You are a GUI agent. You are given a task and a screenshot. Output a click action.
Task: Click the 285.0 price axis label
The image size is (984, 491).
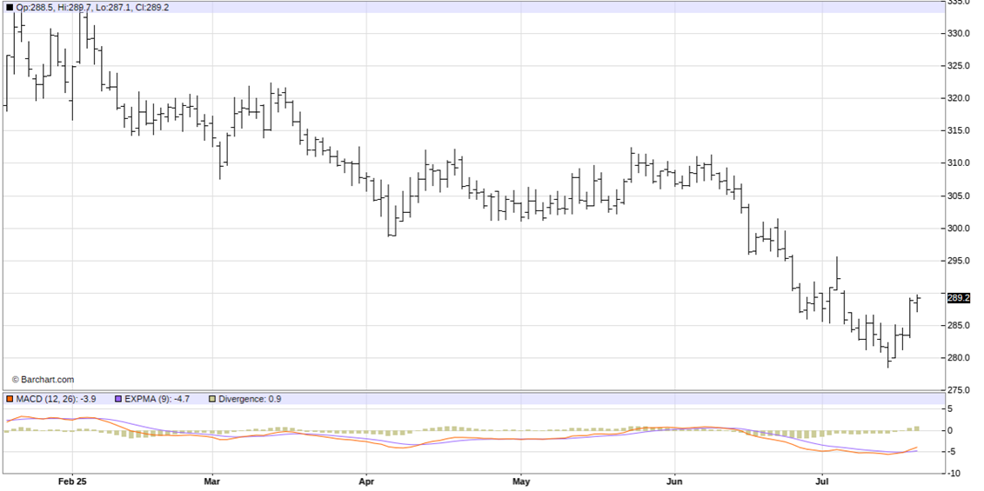click(961, 326)
